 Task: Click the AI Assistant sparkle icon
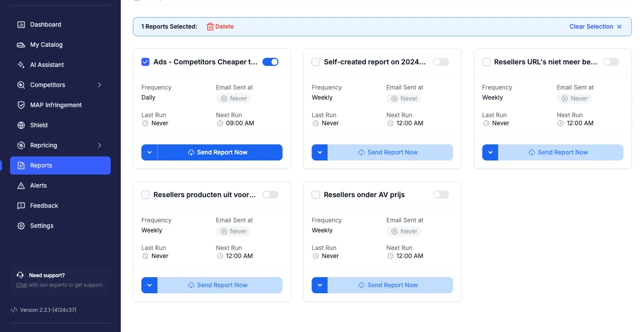pos(21,65)
